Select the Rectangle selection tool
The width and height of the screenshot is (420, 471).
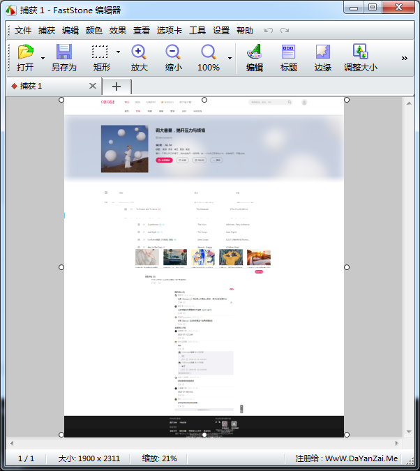pyautogui.click(x=100, y=53)
